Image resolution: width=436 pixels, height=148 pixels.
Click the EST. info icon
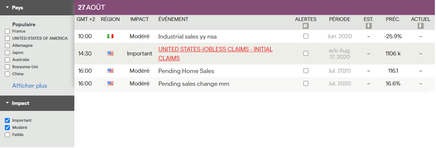click(369, 26)
